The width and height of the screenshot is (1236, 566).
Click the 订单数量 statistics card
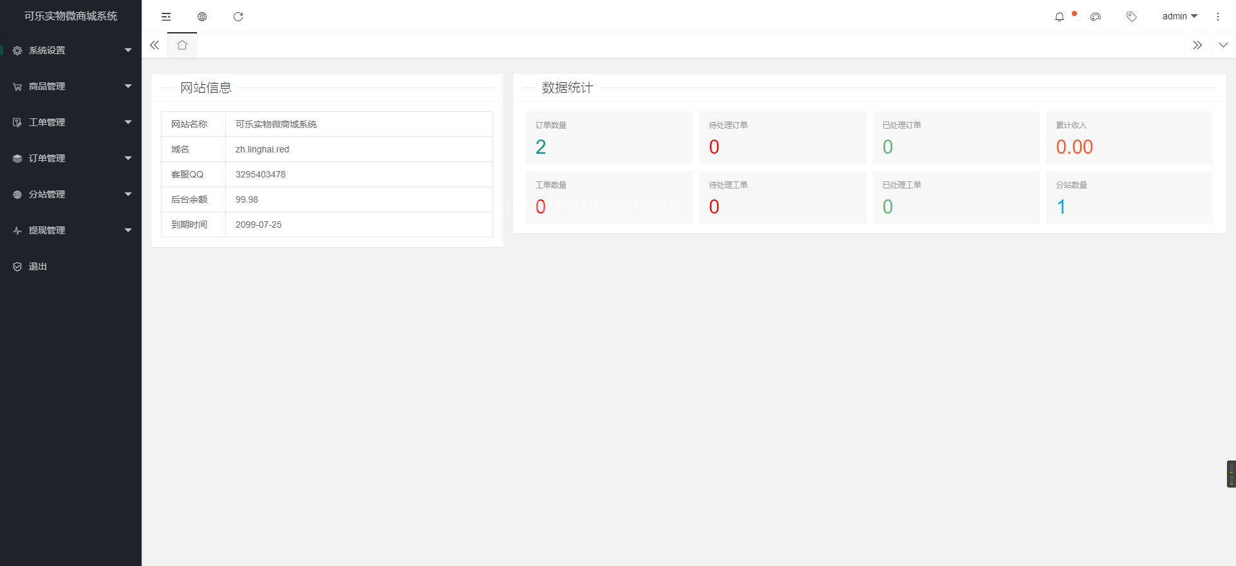[x=608, y=138]
